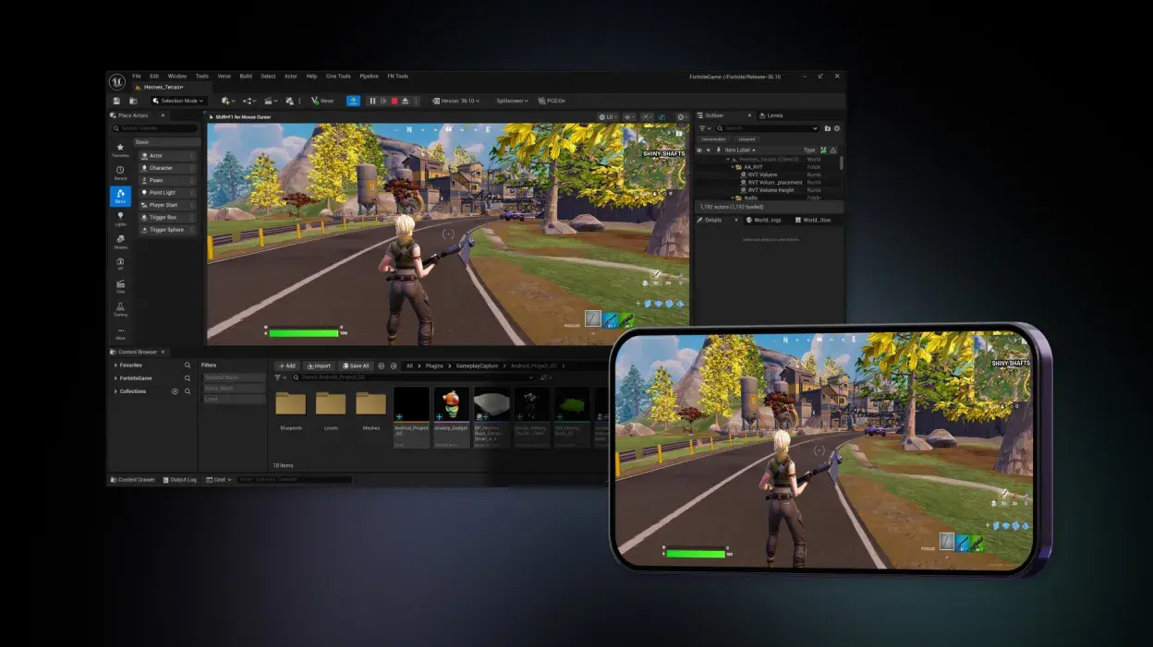
Task: Open the Blueprints toolbar icon
Action: point(249,101)
